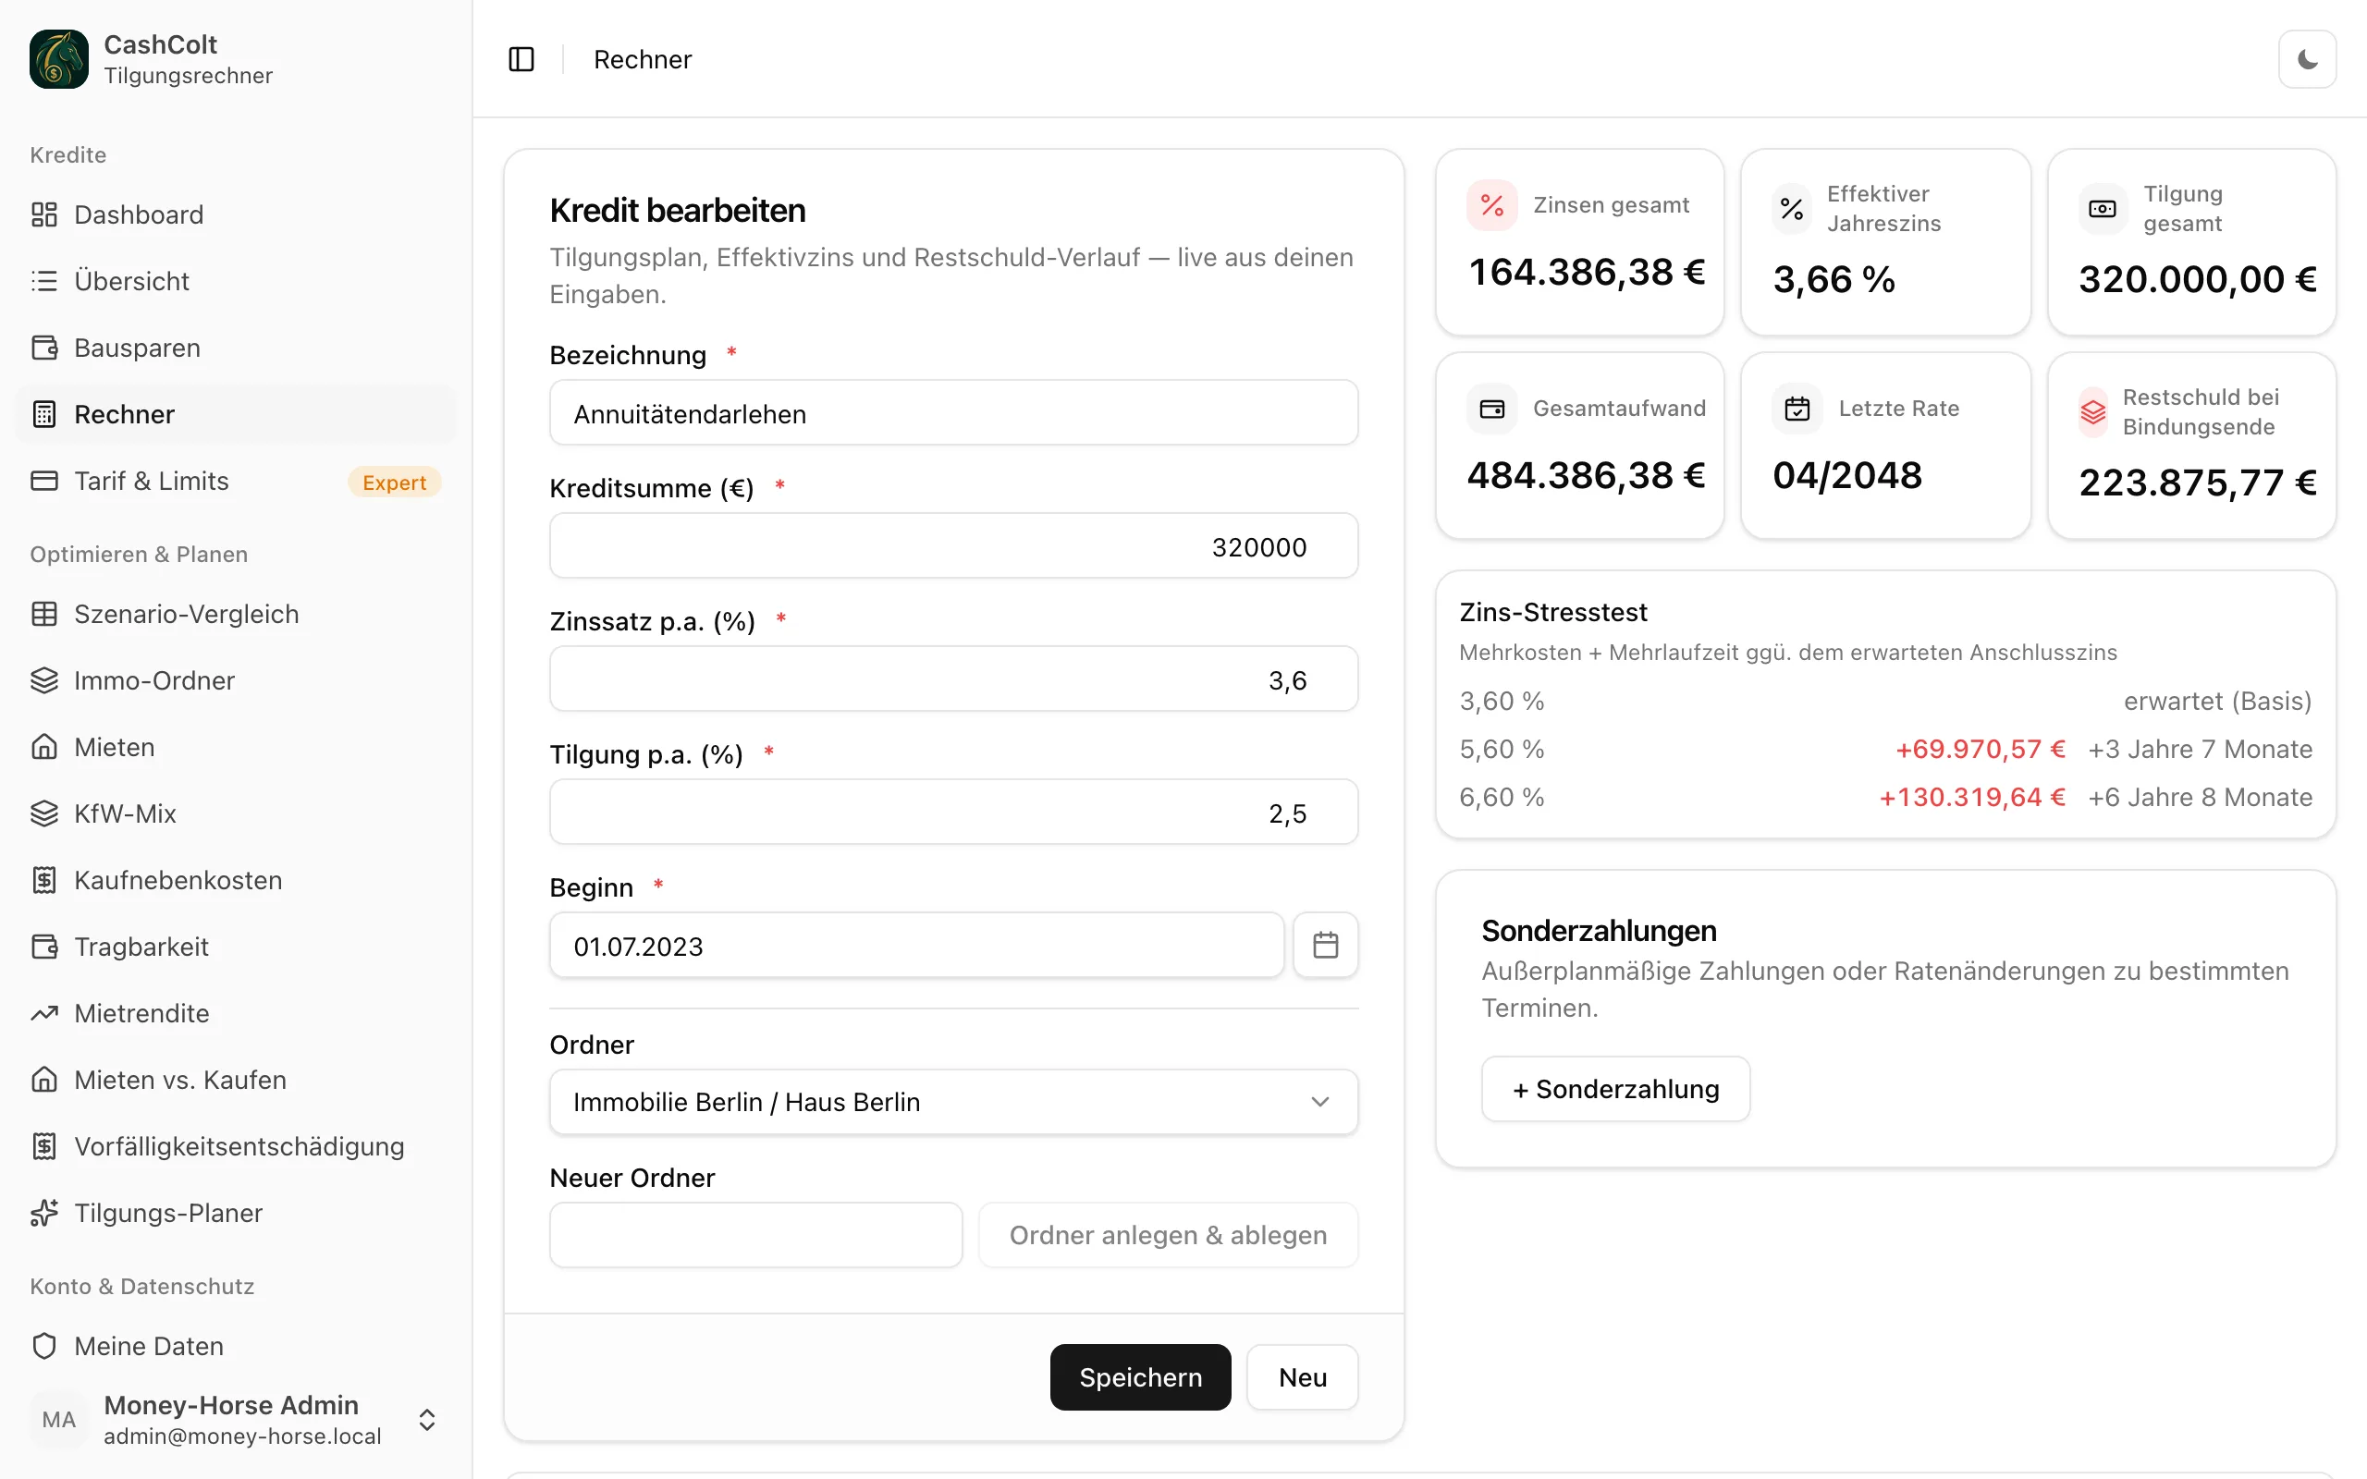2367x1479 pixels.
Task: Click the Zinsen gesamt percent icon
Action: pyautogui.click(x=1491, y=205)
